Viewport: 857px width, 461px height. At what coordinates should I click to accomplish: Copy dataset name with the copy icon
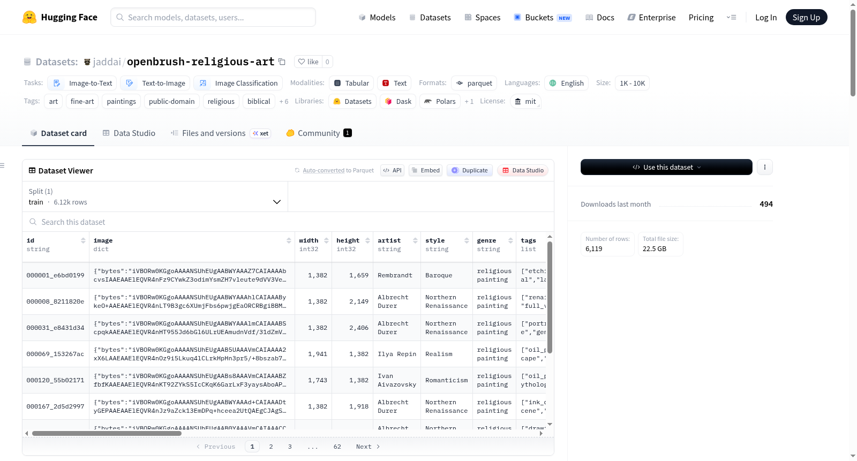[x=282, y=62]
